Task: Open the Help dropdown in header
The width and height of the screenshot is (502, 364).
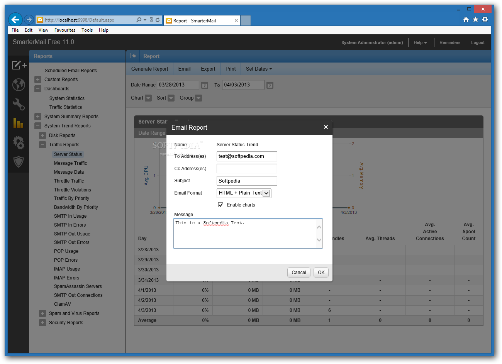Action: click(420, 42)
